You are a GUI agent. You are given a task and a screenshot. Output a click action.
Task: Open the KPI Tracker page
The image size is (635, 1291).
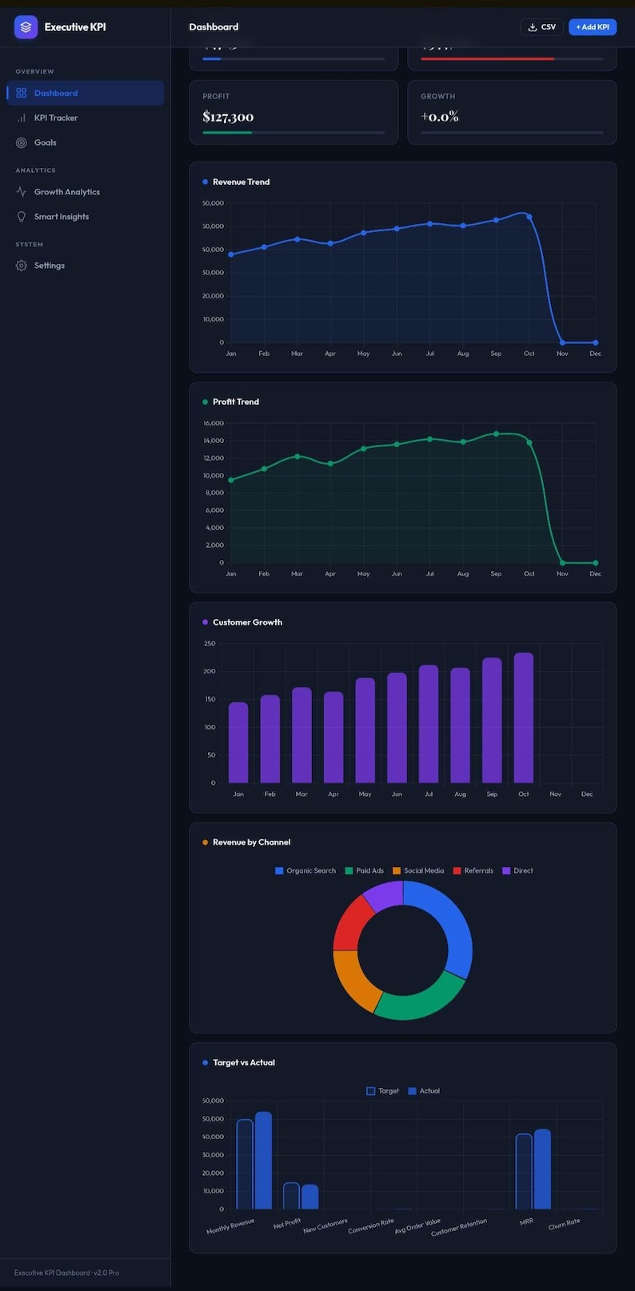click(x=86, y=118)
